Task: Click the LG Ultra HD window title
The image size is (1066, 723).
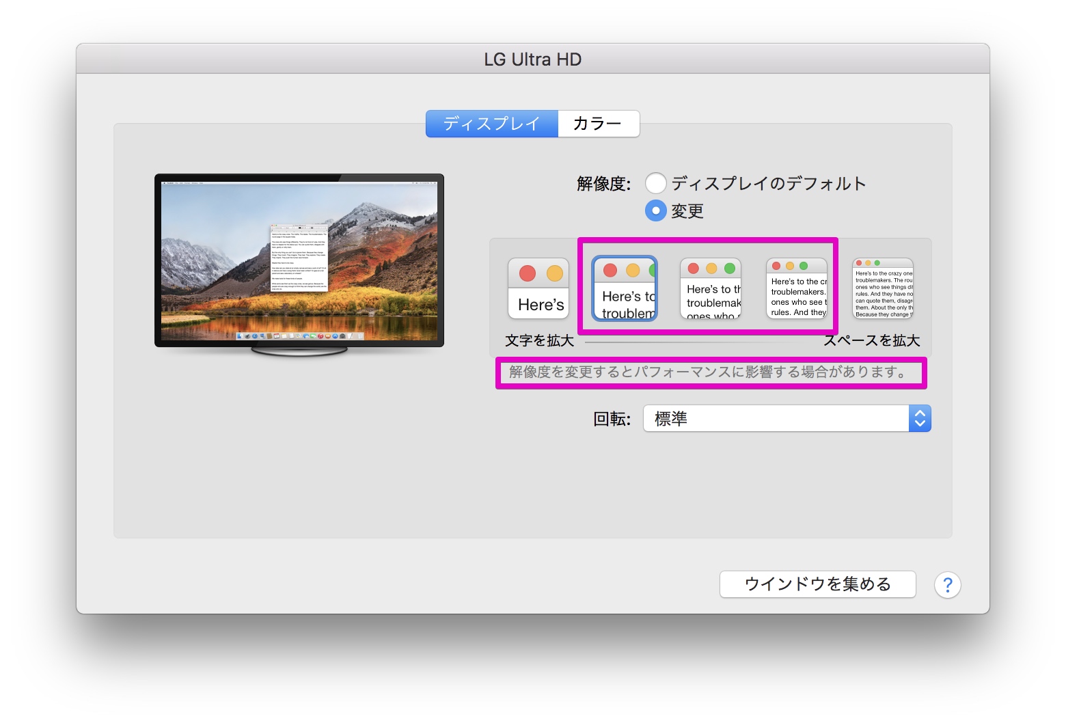Action: [x=533, y=59]
